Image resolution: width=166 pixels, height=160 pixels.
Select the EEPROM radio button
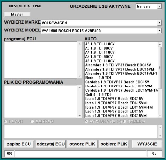(32, 121)
